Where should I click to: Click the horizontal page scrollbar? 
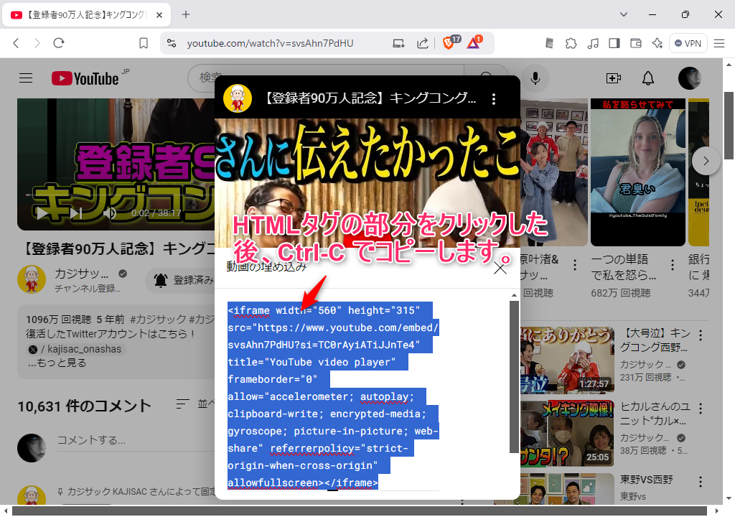[x=359, y=511]
